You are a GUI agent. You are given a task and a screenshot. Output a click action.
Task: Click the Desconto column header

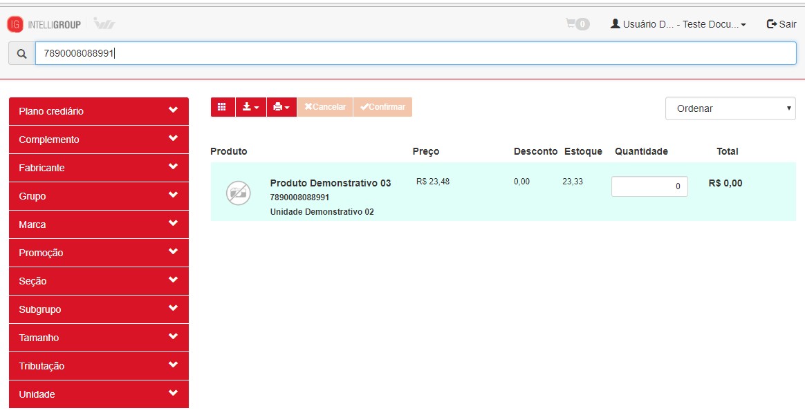tap(535, 151)
